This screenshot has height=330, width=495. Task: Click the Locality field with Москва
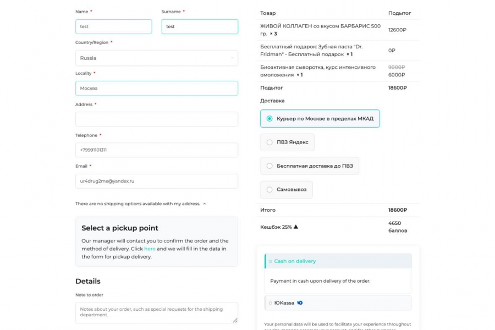[156, 88]
